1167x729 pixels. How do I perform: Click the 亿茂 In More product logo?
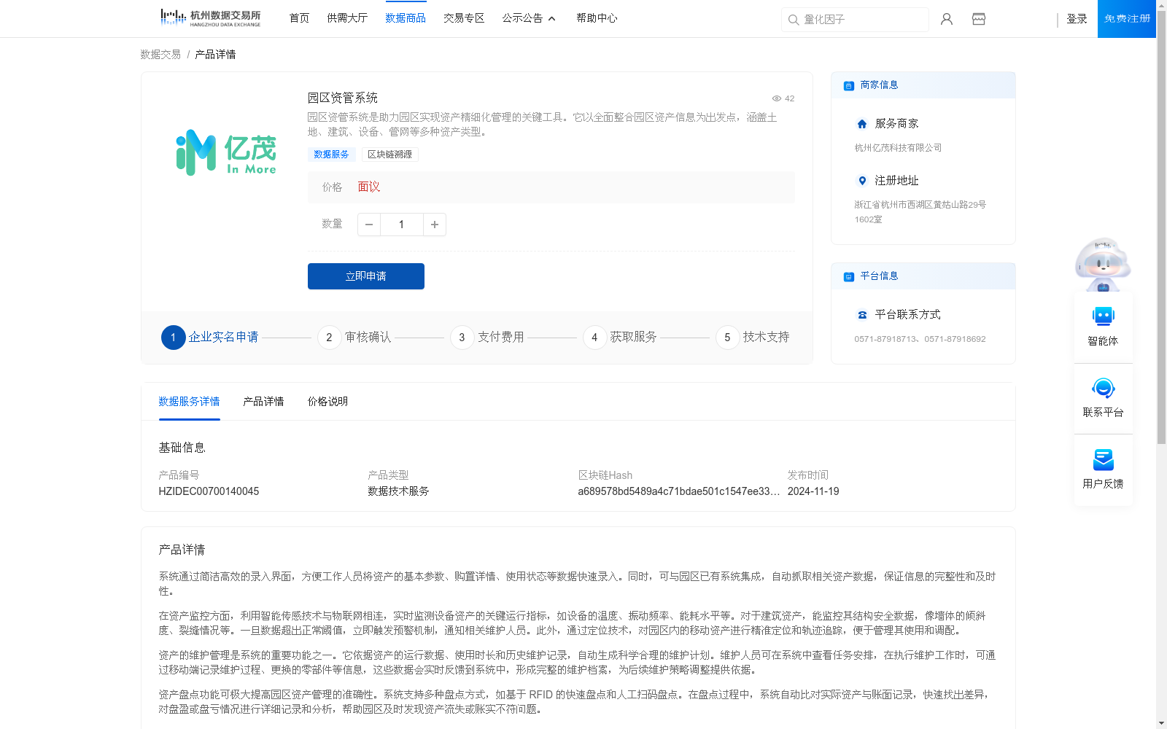pos(226,152)
